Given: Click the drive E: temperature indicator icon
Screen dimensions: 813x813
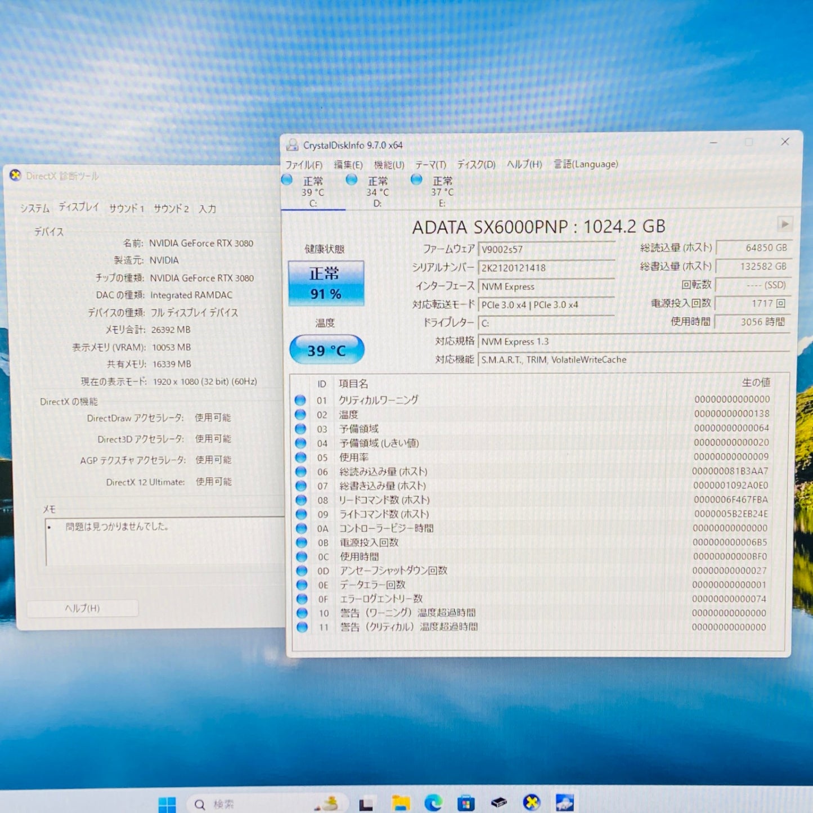Looking at the screenshot, I should tap(416, 180).
